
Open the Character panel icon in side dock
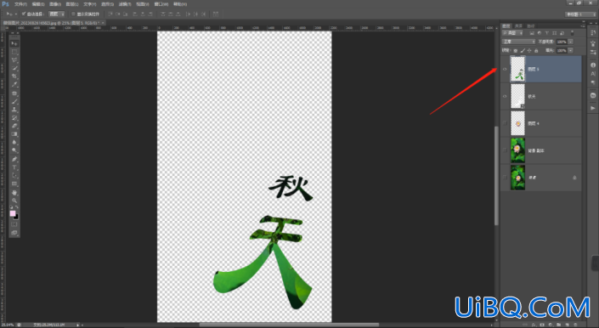(593, 73)
